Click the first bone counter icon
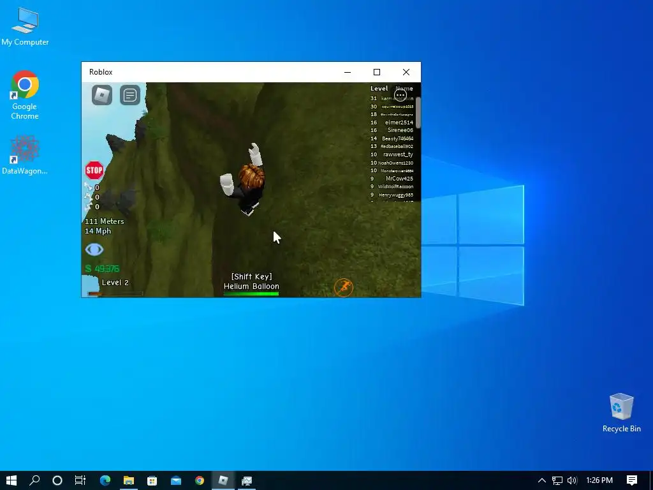The image size is (653, 490). [88, 187]
